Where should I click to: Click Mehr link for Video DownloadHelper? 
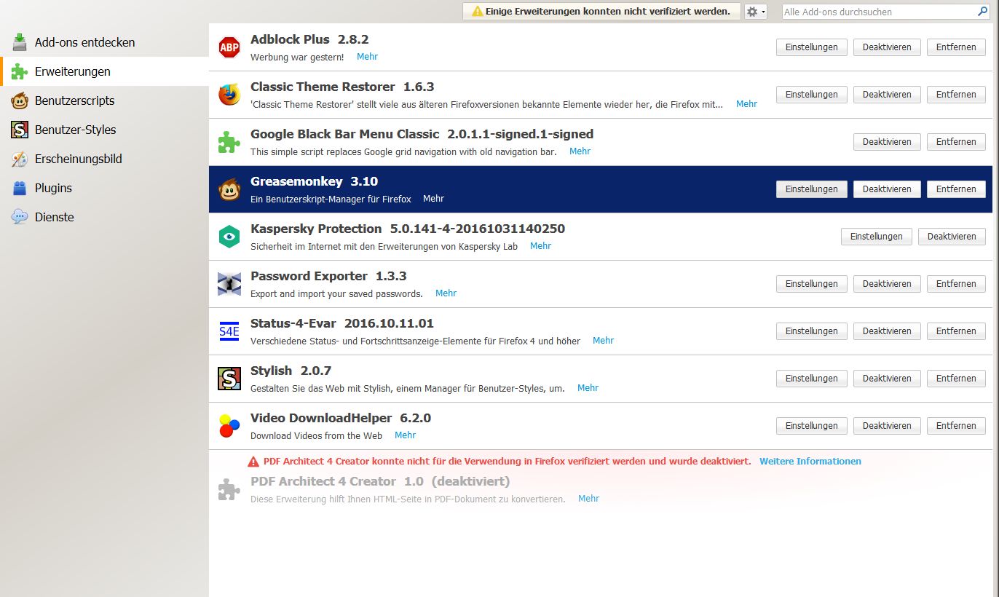[405, 435]
